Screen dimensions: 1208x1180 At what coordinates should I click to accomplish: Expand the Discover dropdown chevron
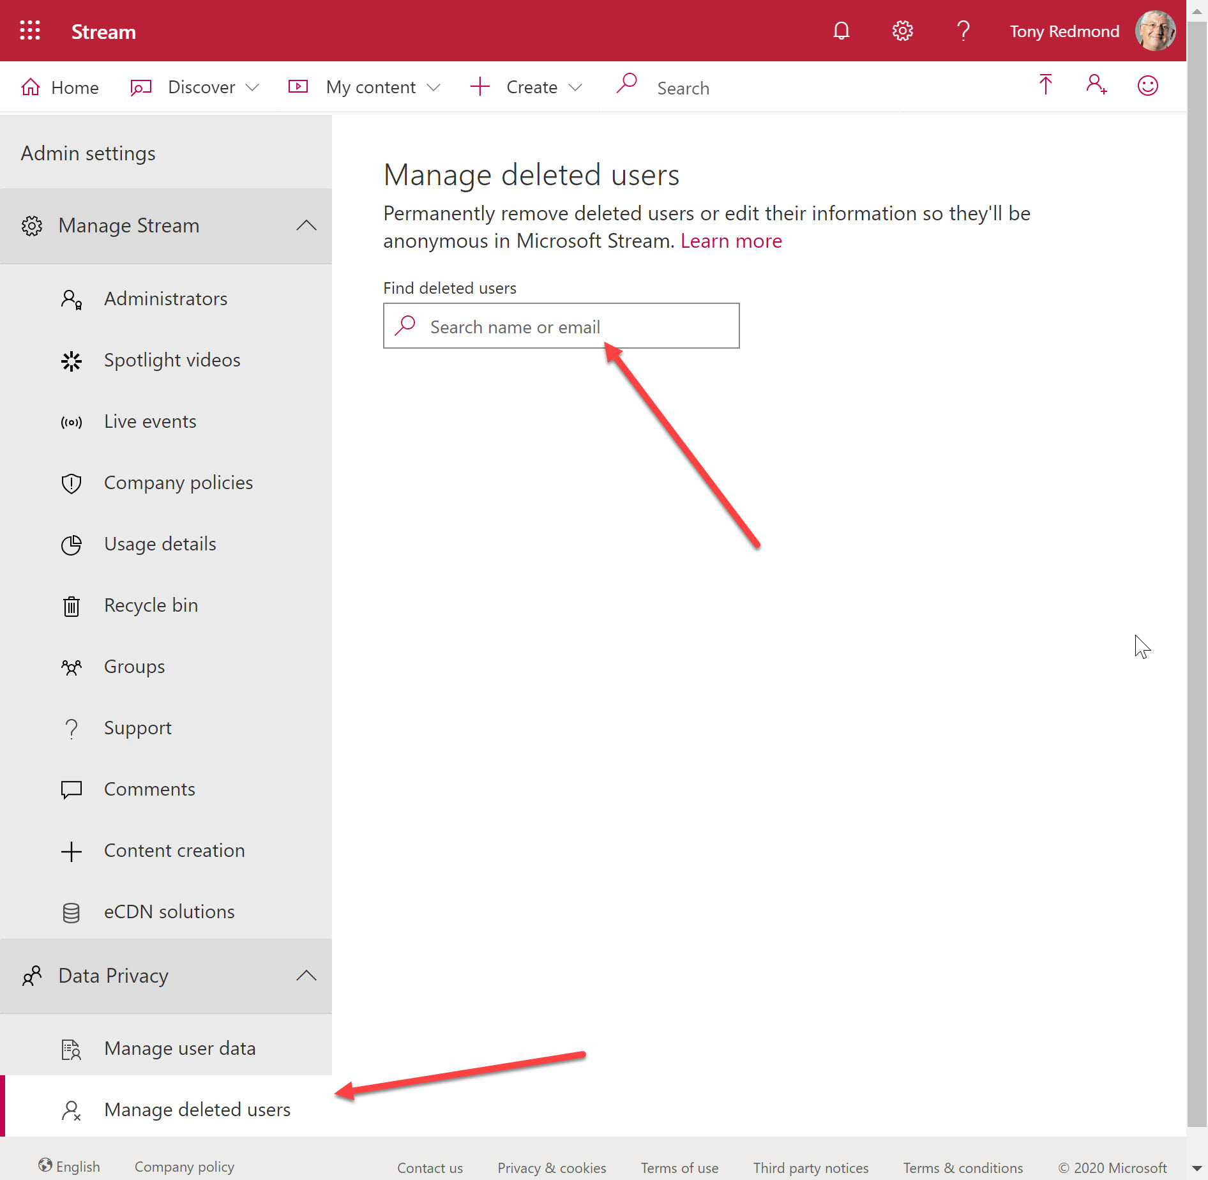(x=252, y=87)
